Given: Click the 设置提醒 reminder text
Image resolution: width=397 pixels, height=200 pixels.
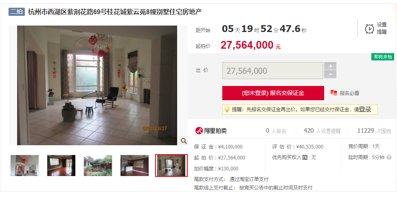Looking at the screenshot, I should (382, 28).
